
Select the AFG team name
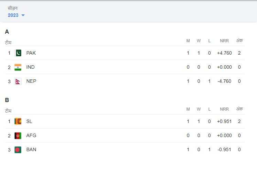coord(31,135)
